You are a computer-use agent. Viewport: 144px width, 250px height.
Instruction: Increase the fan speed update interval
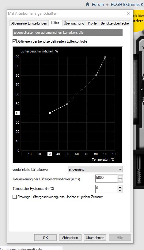click(x=120, y=177)
